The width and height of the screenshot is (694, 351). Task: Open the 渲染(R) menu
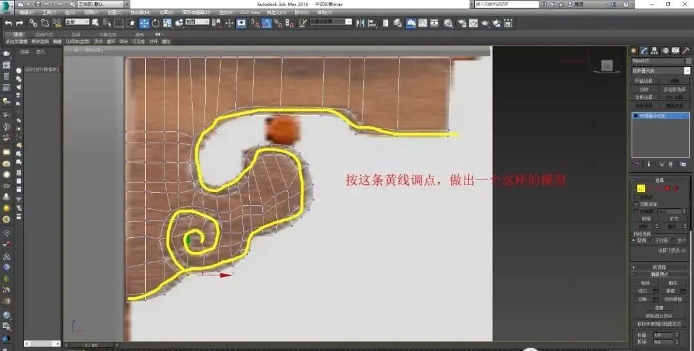[x=227, y=13]
